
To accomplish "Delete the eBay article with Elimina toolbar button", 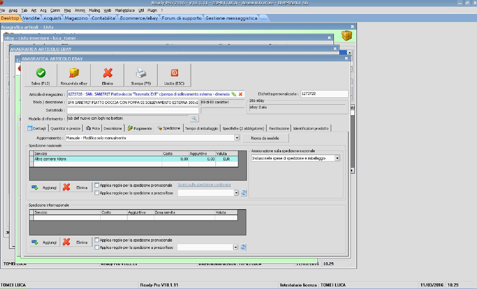I will coord(108,75).
